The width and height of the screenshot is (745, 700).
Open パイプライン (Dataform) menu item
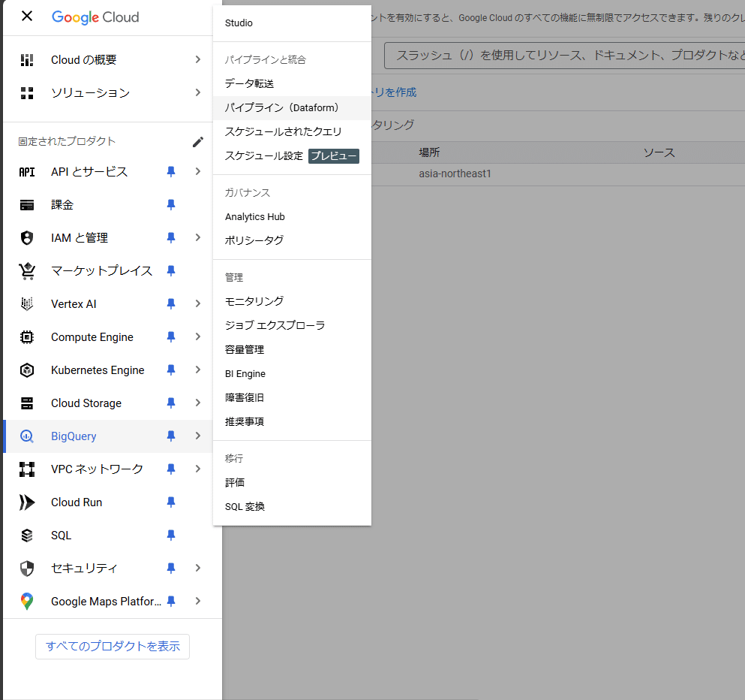point(292,108)
